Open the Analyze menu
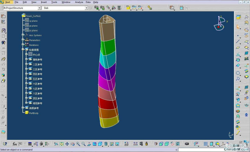The height and width of the screenshot is (152, 250). tap(79, 2)
